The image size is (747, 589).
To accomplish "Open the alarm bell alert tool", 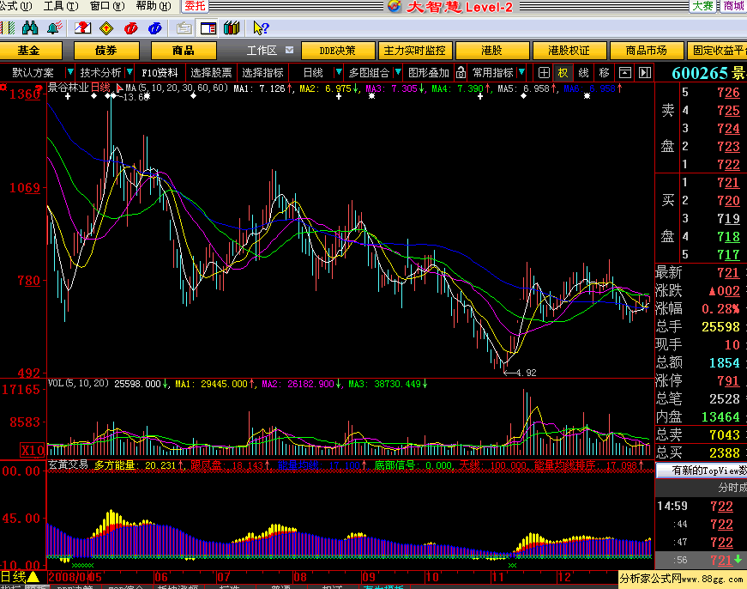I will (55, 28).
